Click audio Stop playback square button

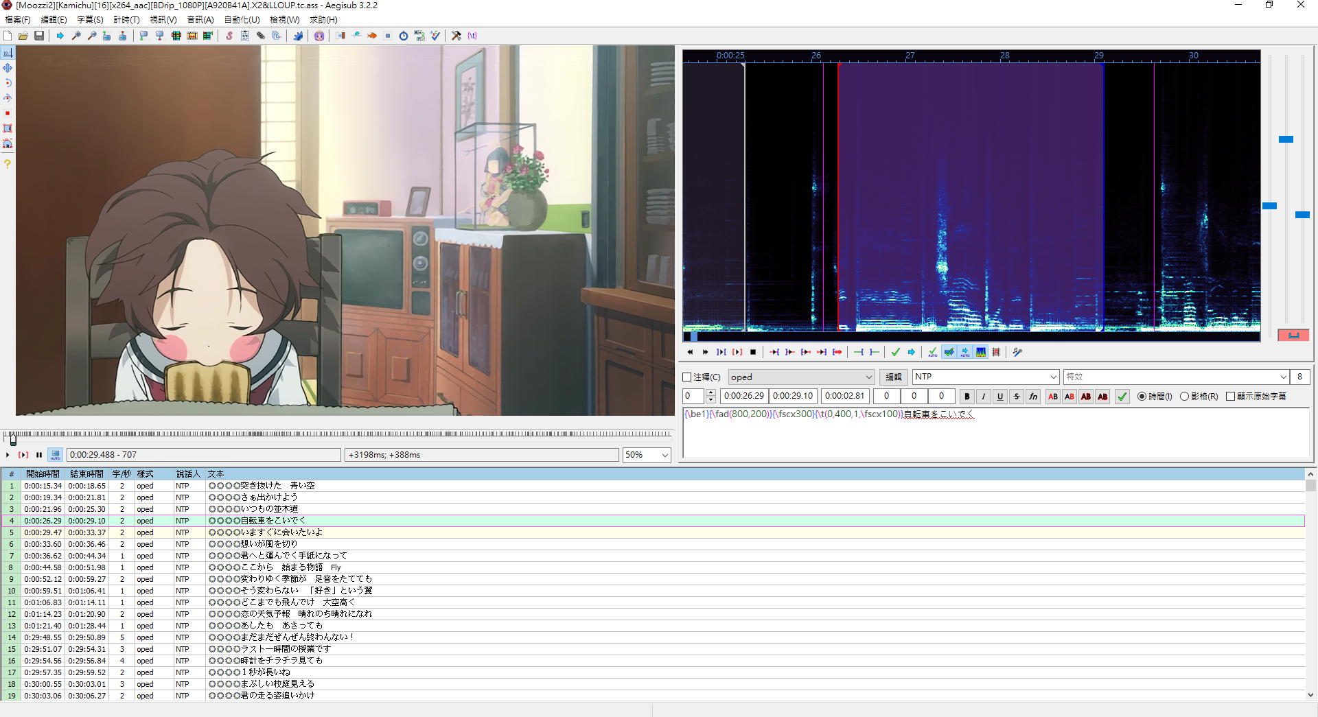point(753,352)
